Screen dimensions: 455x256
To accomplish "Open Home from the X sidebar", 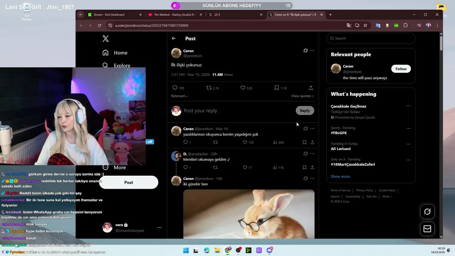I will point(115,53).
